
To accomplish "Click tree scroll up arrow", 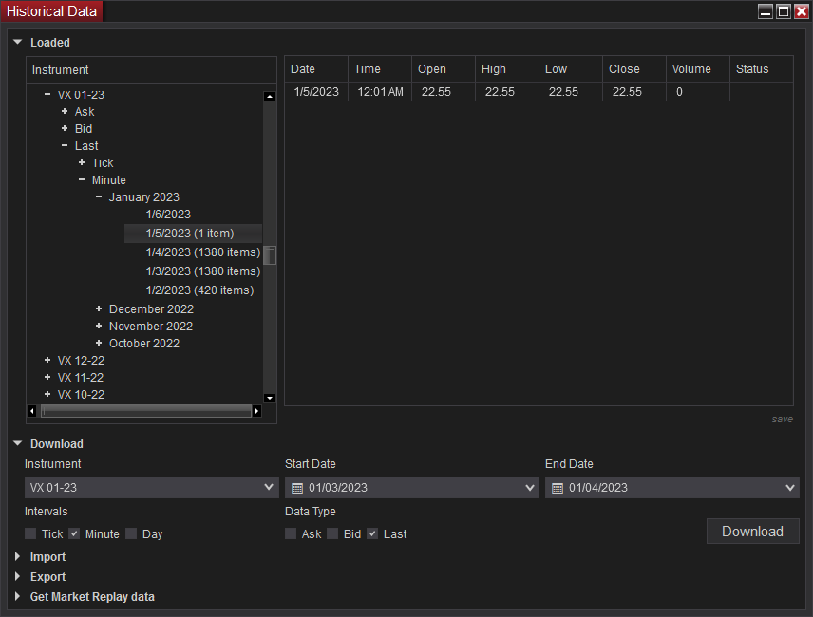I will point(270,97).
